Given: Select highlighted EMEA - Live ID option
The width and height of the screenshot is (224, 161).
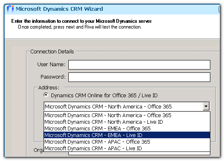Looking at the screenshot, I should pos(127,135).
